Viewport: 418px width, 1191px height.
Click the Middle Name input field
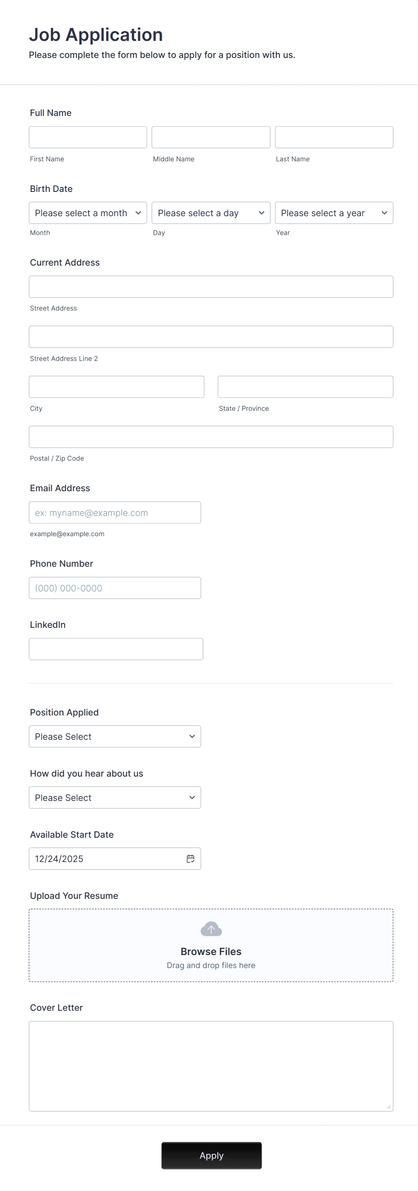[x=210, y=137]
